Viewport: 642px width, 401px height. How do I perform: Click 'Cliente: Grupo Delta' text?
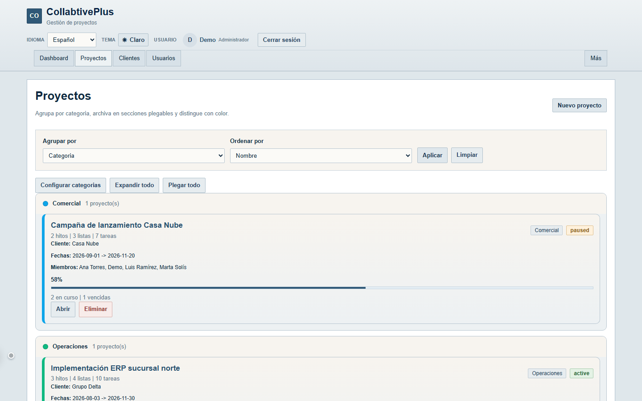point(76,387)
